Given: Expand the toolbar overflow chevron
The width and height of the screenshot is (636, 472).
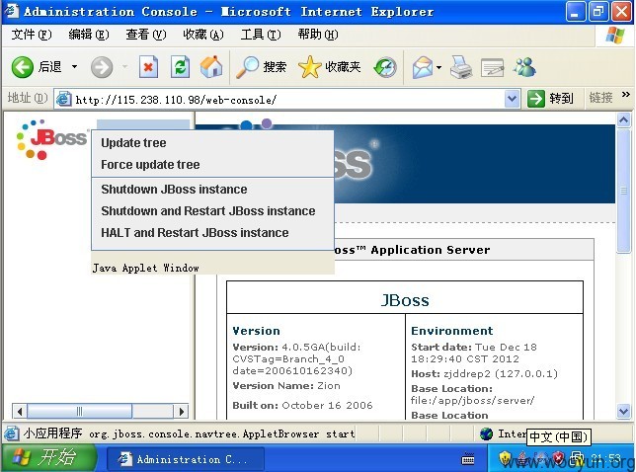Looking at the screenshot, I should click(625, 95).
